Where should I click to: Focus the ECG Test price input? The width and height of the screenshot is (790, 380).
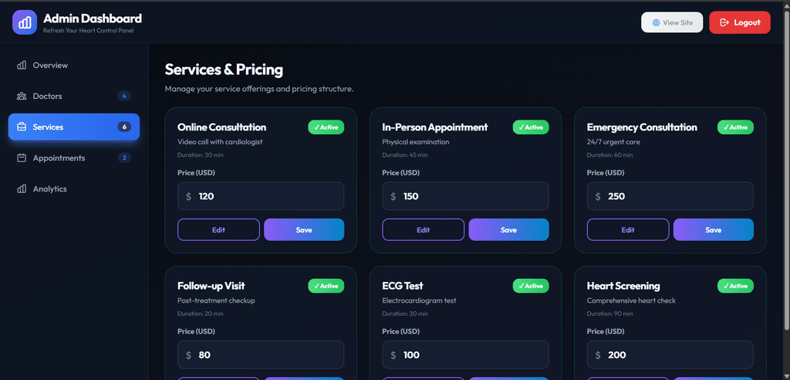465,355
